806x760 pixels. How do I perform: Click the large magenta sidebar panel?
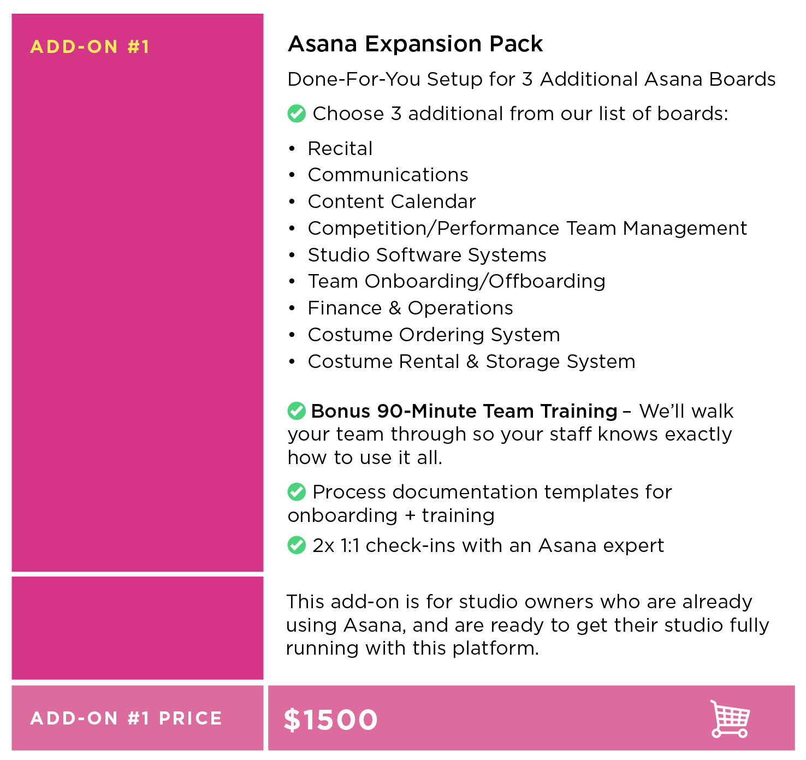(138, 293)
